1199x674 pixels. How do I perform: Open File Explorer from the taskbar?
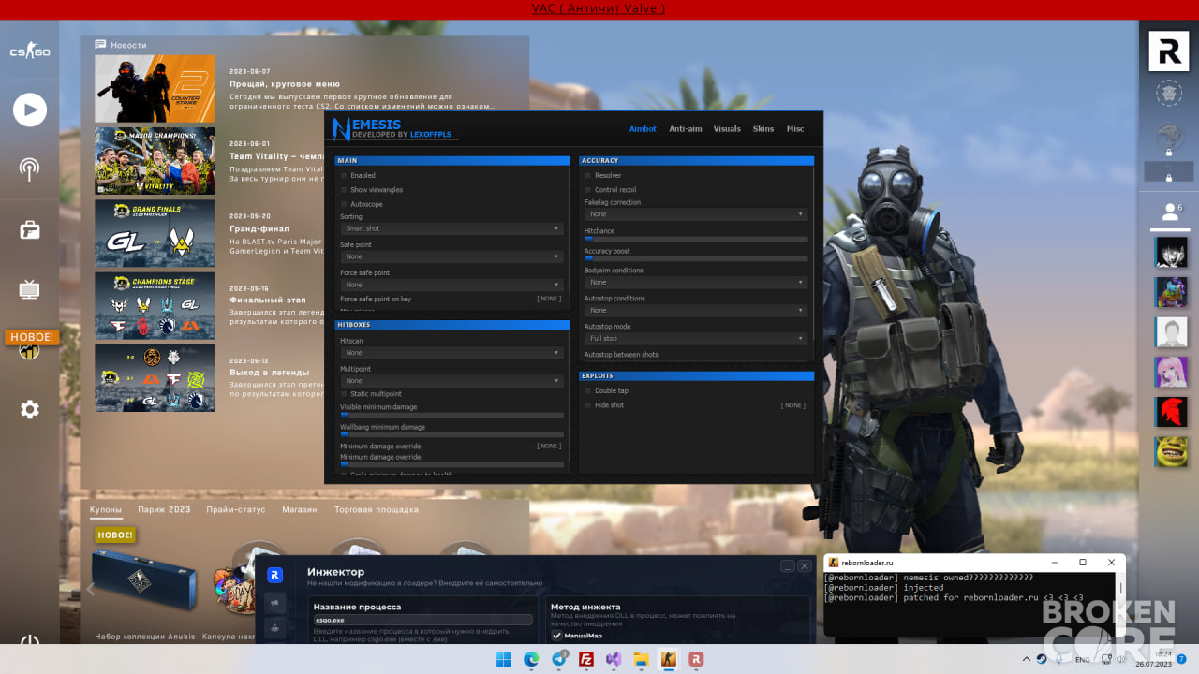[x=642, y=659]
